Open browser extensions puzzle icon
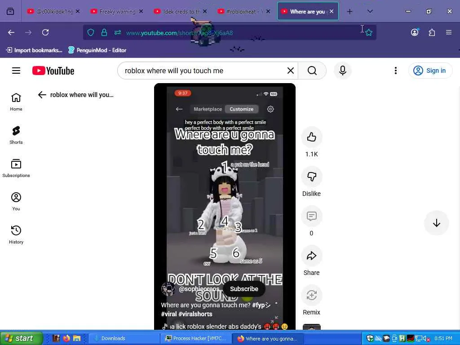This screenshot has height=345, width=460. click(x=432, y=32)
